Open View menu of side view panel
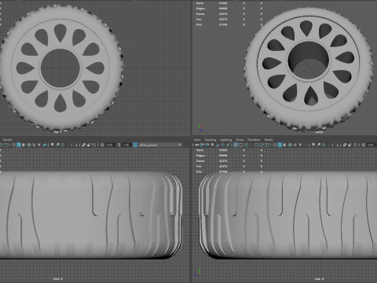The width and height of the screenshot is (377, 283). [197, 140]
